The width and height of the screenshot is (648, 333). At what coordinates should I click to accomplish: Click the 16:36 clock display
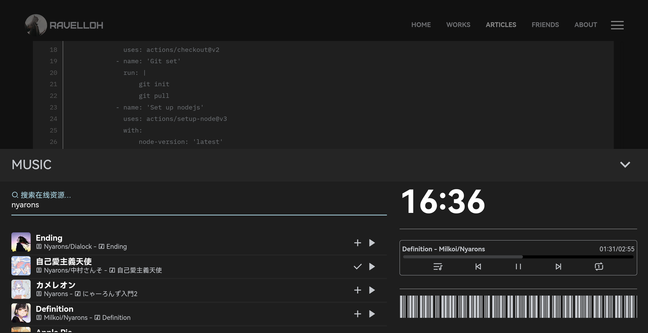[443, 202]
